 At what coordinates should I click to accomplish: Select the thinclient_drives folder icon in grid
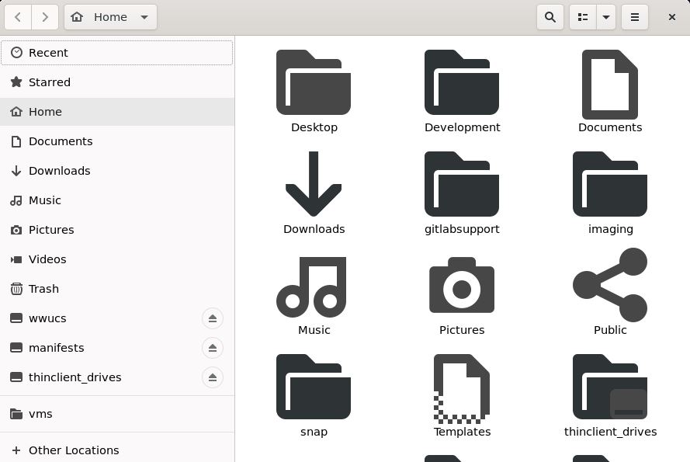(x=610, y=387)
